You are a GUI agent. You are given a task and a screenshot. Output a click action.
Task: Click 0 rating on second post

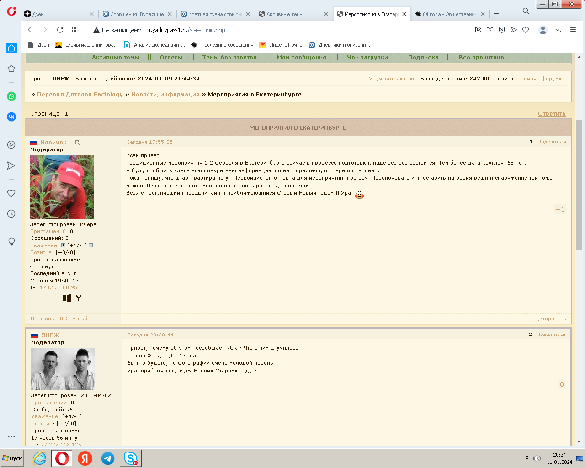tap(562, 384)
